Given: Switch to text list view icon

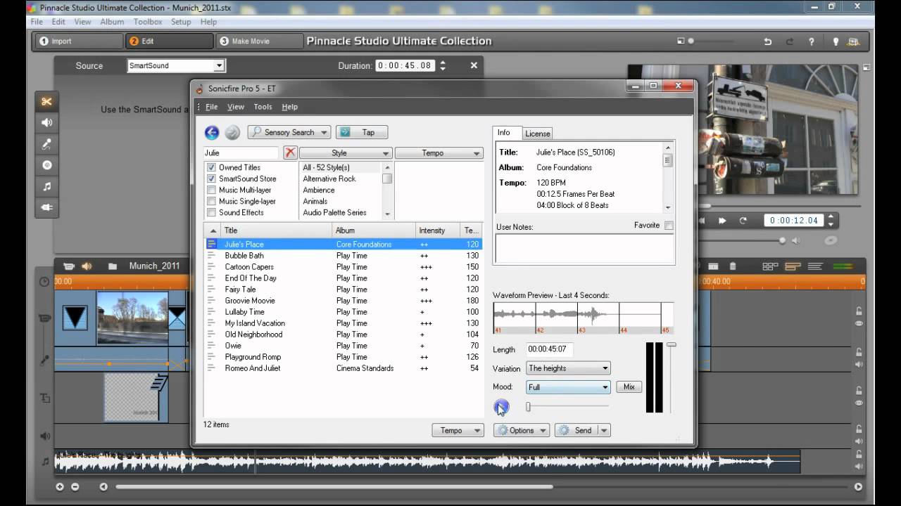Looking at the screenshot, I should (x=815, y=266).
